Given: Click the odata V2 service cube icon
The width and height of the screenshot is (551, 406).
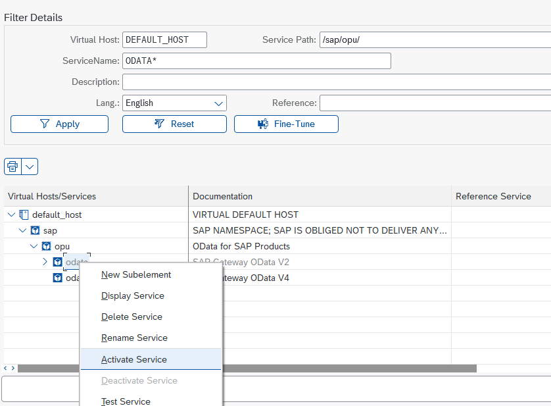Looking at the screenshot, I should tap(58, 262).
